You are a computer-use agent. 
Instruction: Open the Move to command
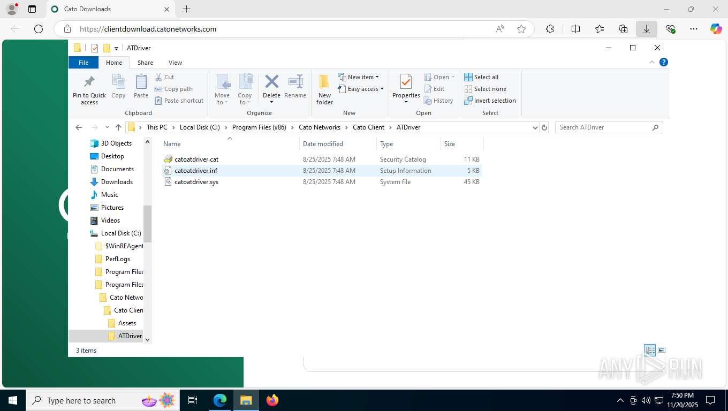click(222, 89)
